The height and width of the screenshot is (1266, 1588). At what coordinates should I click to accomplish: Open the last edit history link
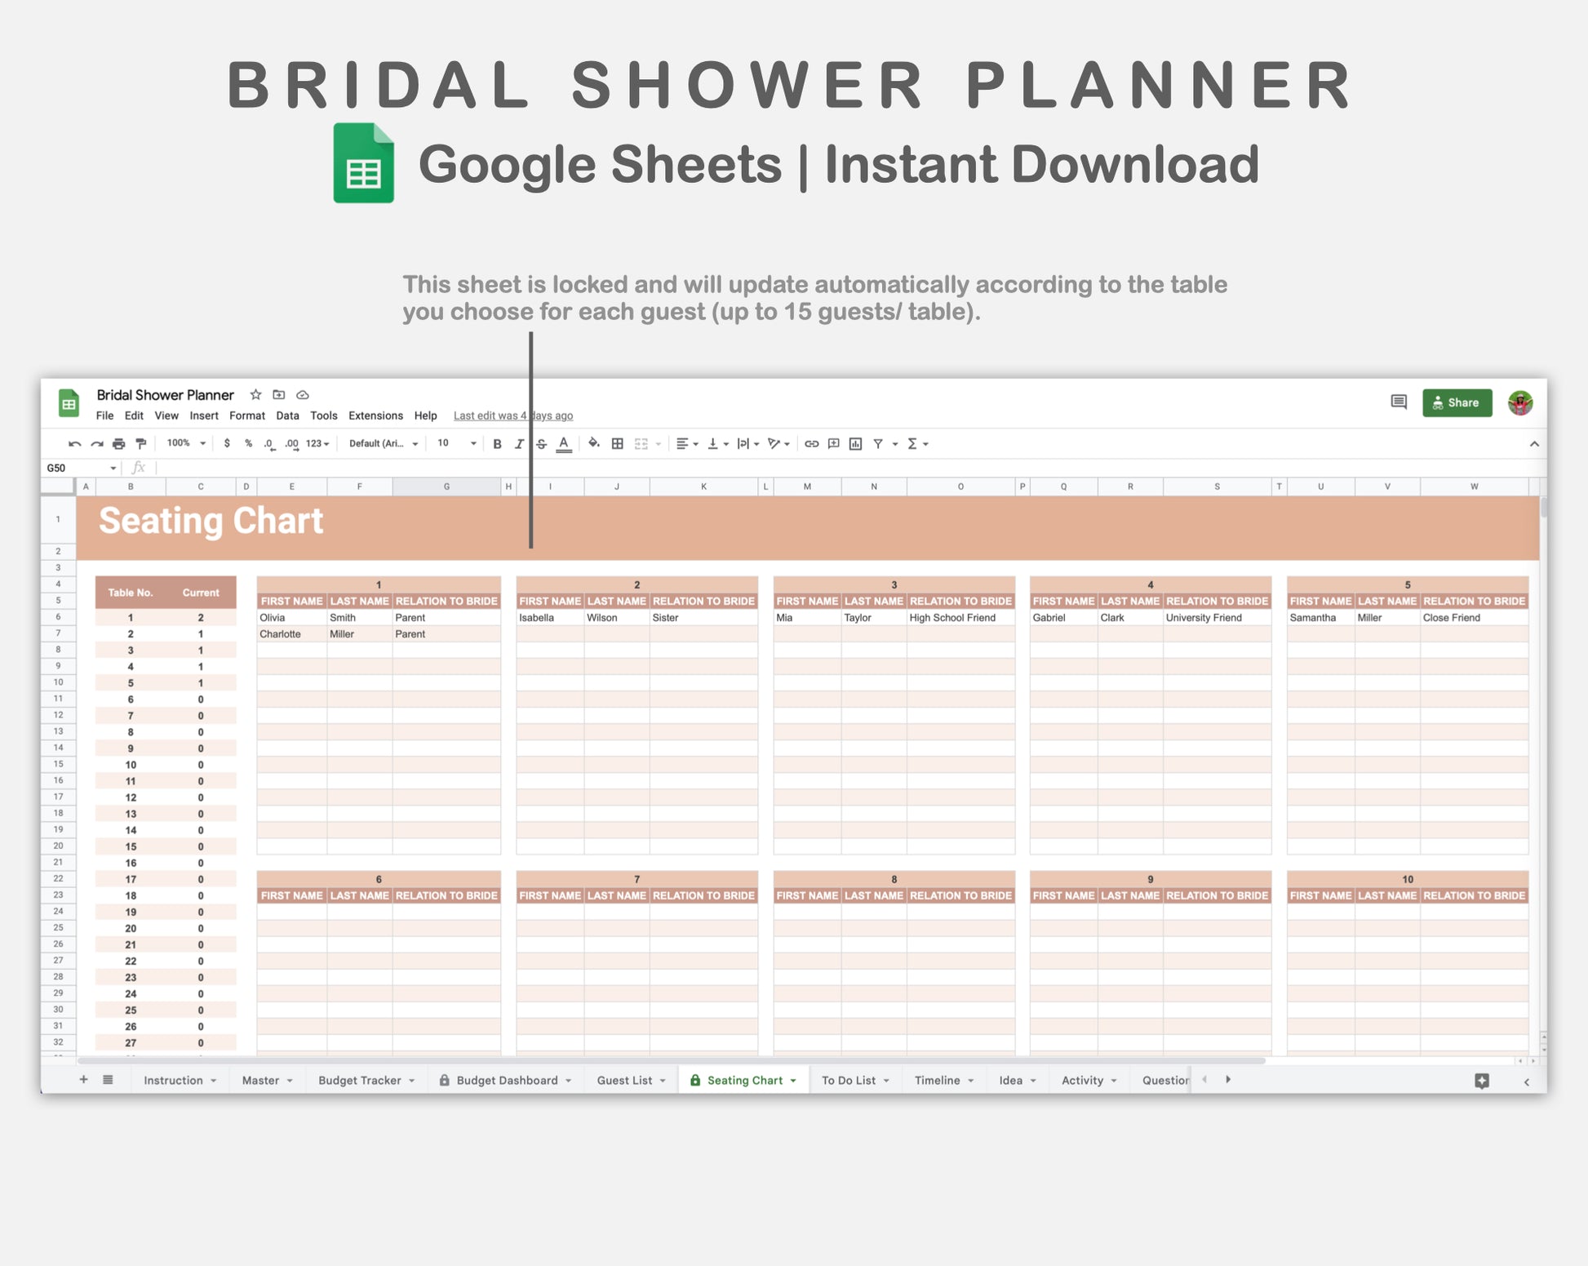(x=512, y=415)
